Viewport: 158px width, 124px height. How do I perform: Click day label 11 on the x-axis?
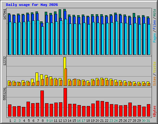coord(56,121)
